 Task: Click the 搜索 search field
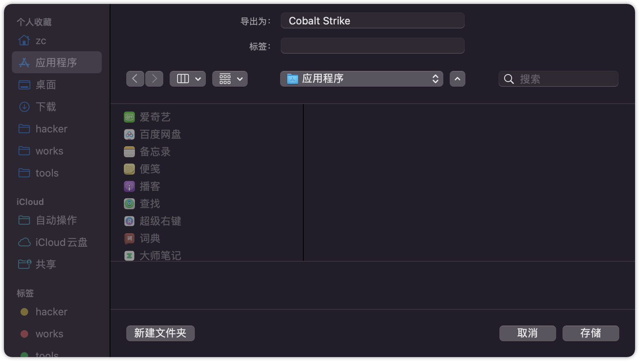564,79
